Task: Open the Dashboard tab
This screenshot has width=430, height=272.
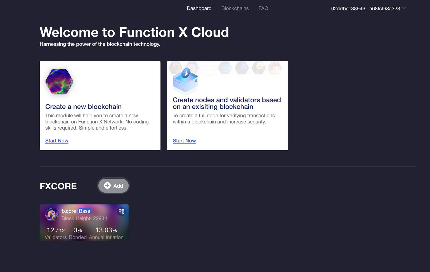Action: (x=199, y=8)
